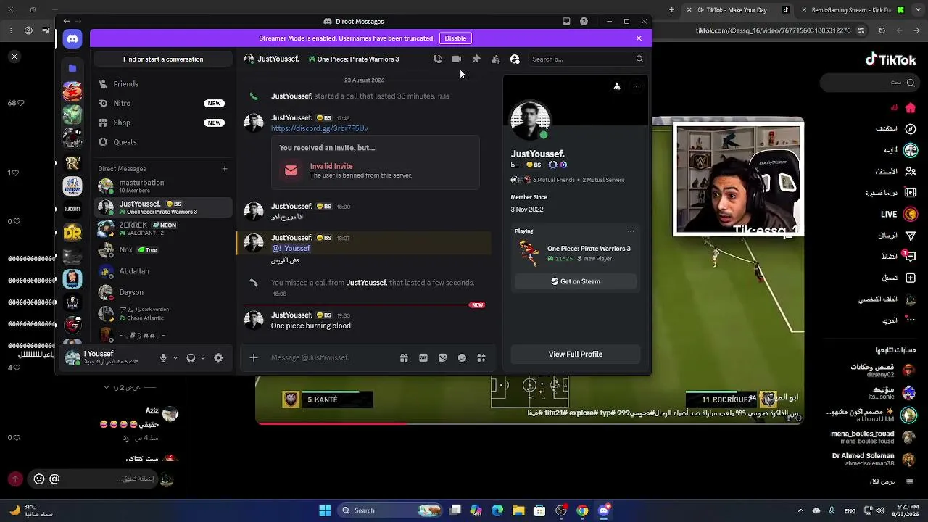Image resolution: width=928 pixels, height=522 pixels.
Task: Click Get on Steam button
Action: click(x=576, y=281)
